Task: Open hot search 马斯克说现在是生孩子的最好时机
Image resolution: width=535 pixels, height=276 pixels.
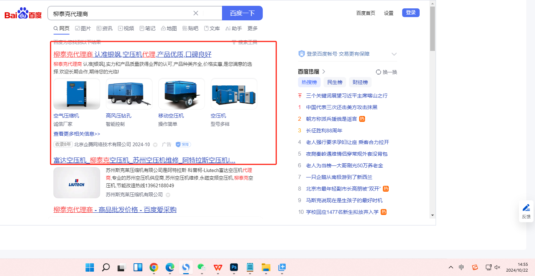Action: tap(344, 200)
